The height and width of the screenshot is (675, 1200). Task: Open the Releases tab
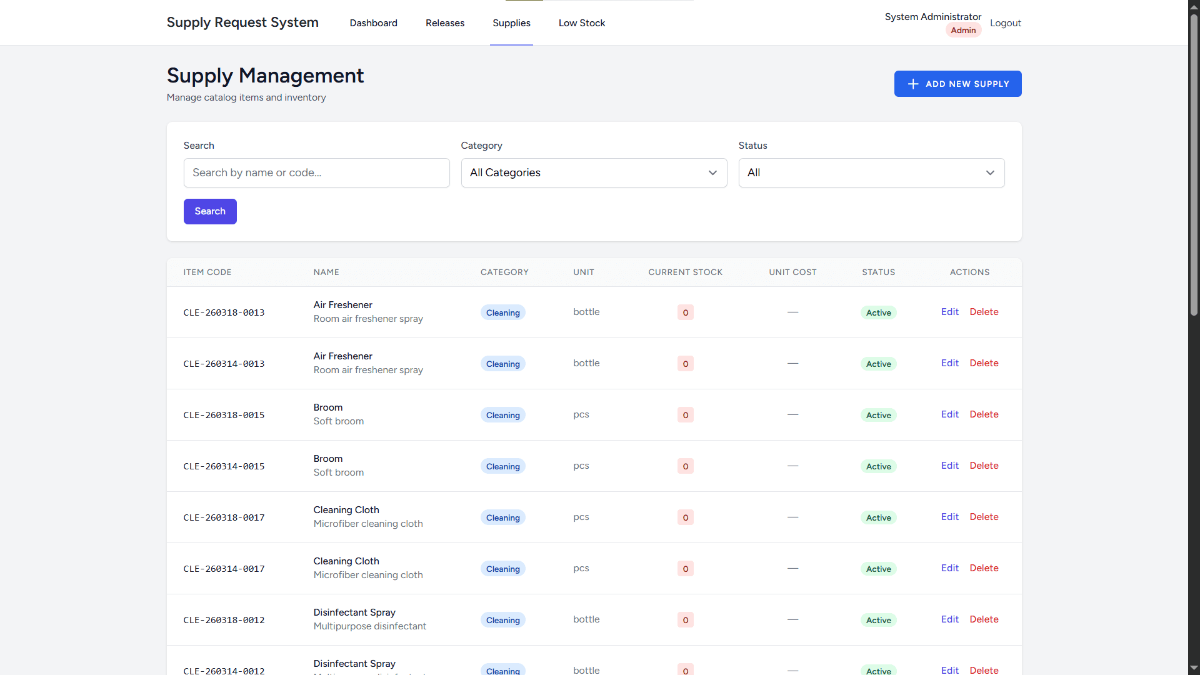445,23
